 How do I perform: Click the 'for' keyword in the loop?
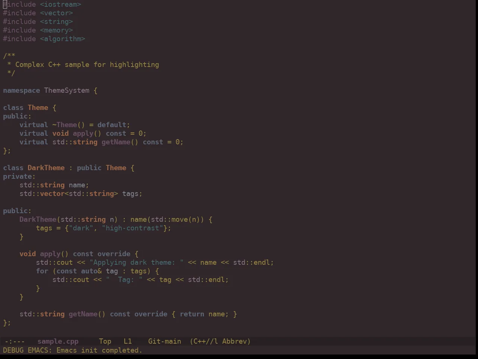[42, 271]
